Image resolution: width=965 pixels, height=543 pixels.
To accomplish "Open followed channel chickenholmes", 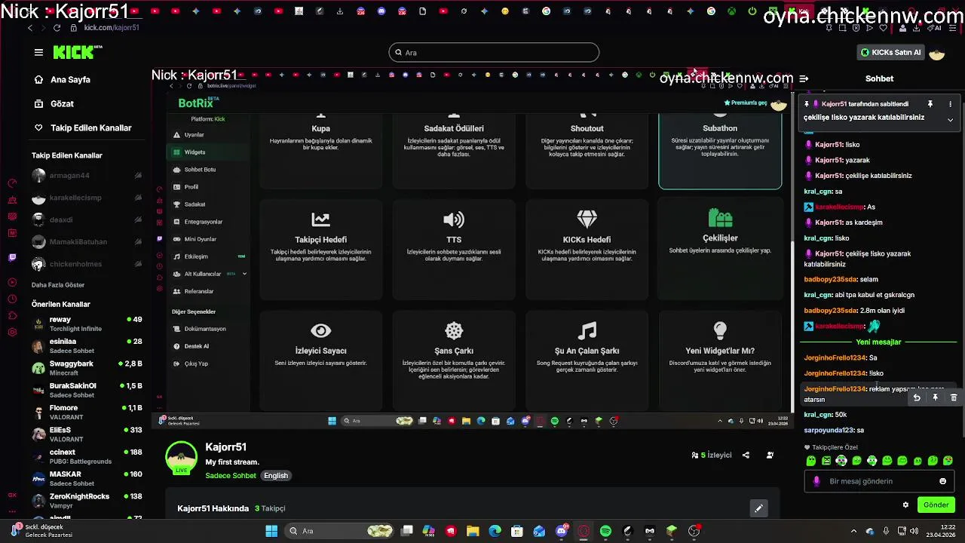I will click(x=75, y=264).
